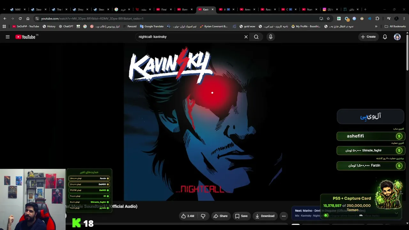Open YouTube notifications bell
Screen dimensions: 409x230
coord(385,37)
